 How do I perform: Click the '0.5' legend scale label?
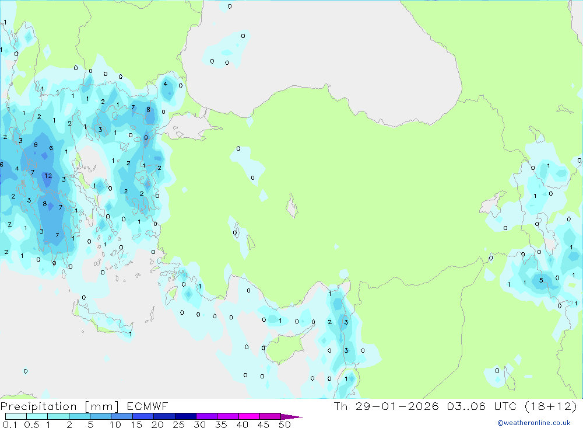pos(31,424)
